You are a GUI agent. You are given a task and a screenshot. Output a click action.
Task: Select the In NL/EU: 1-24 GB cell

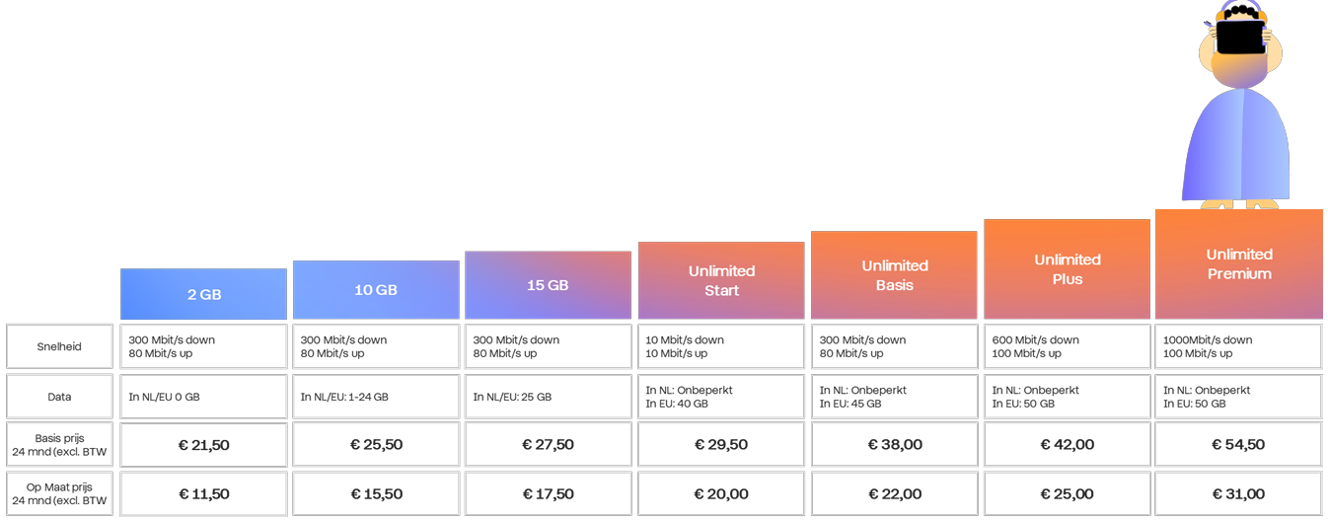tap(376, 396)
